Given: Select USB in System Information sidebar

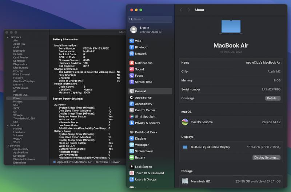Looking at the screenshot, I should [x=16, y=122].
